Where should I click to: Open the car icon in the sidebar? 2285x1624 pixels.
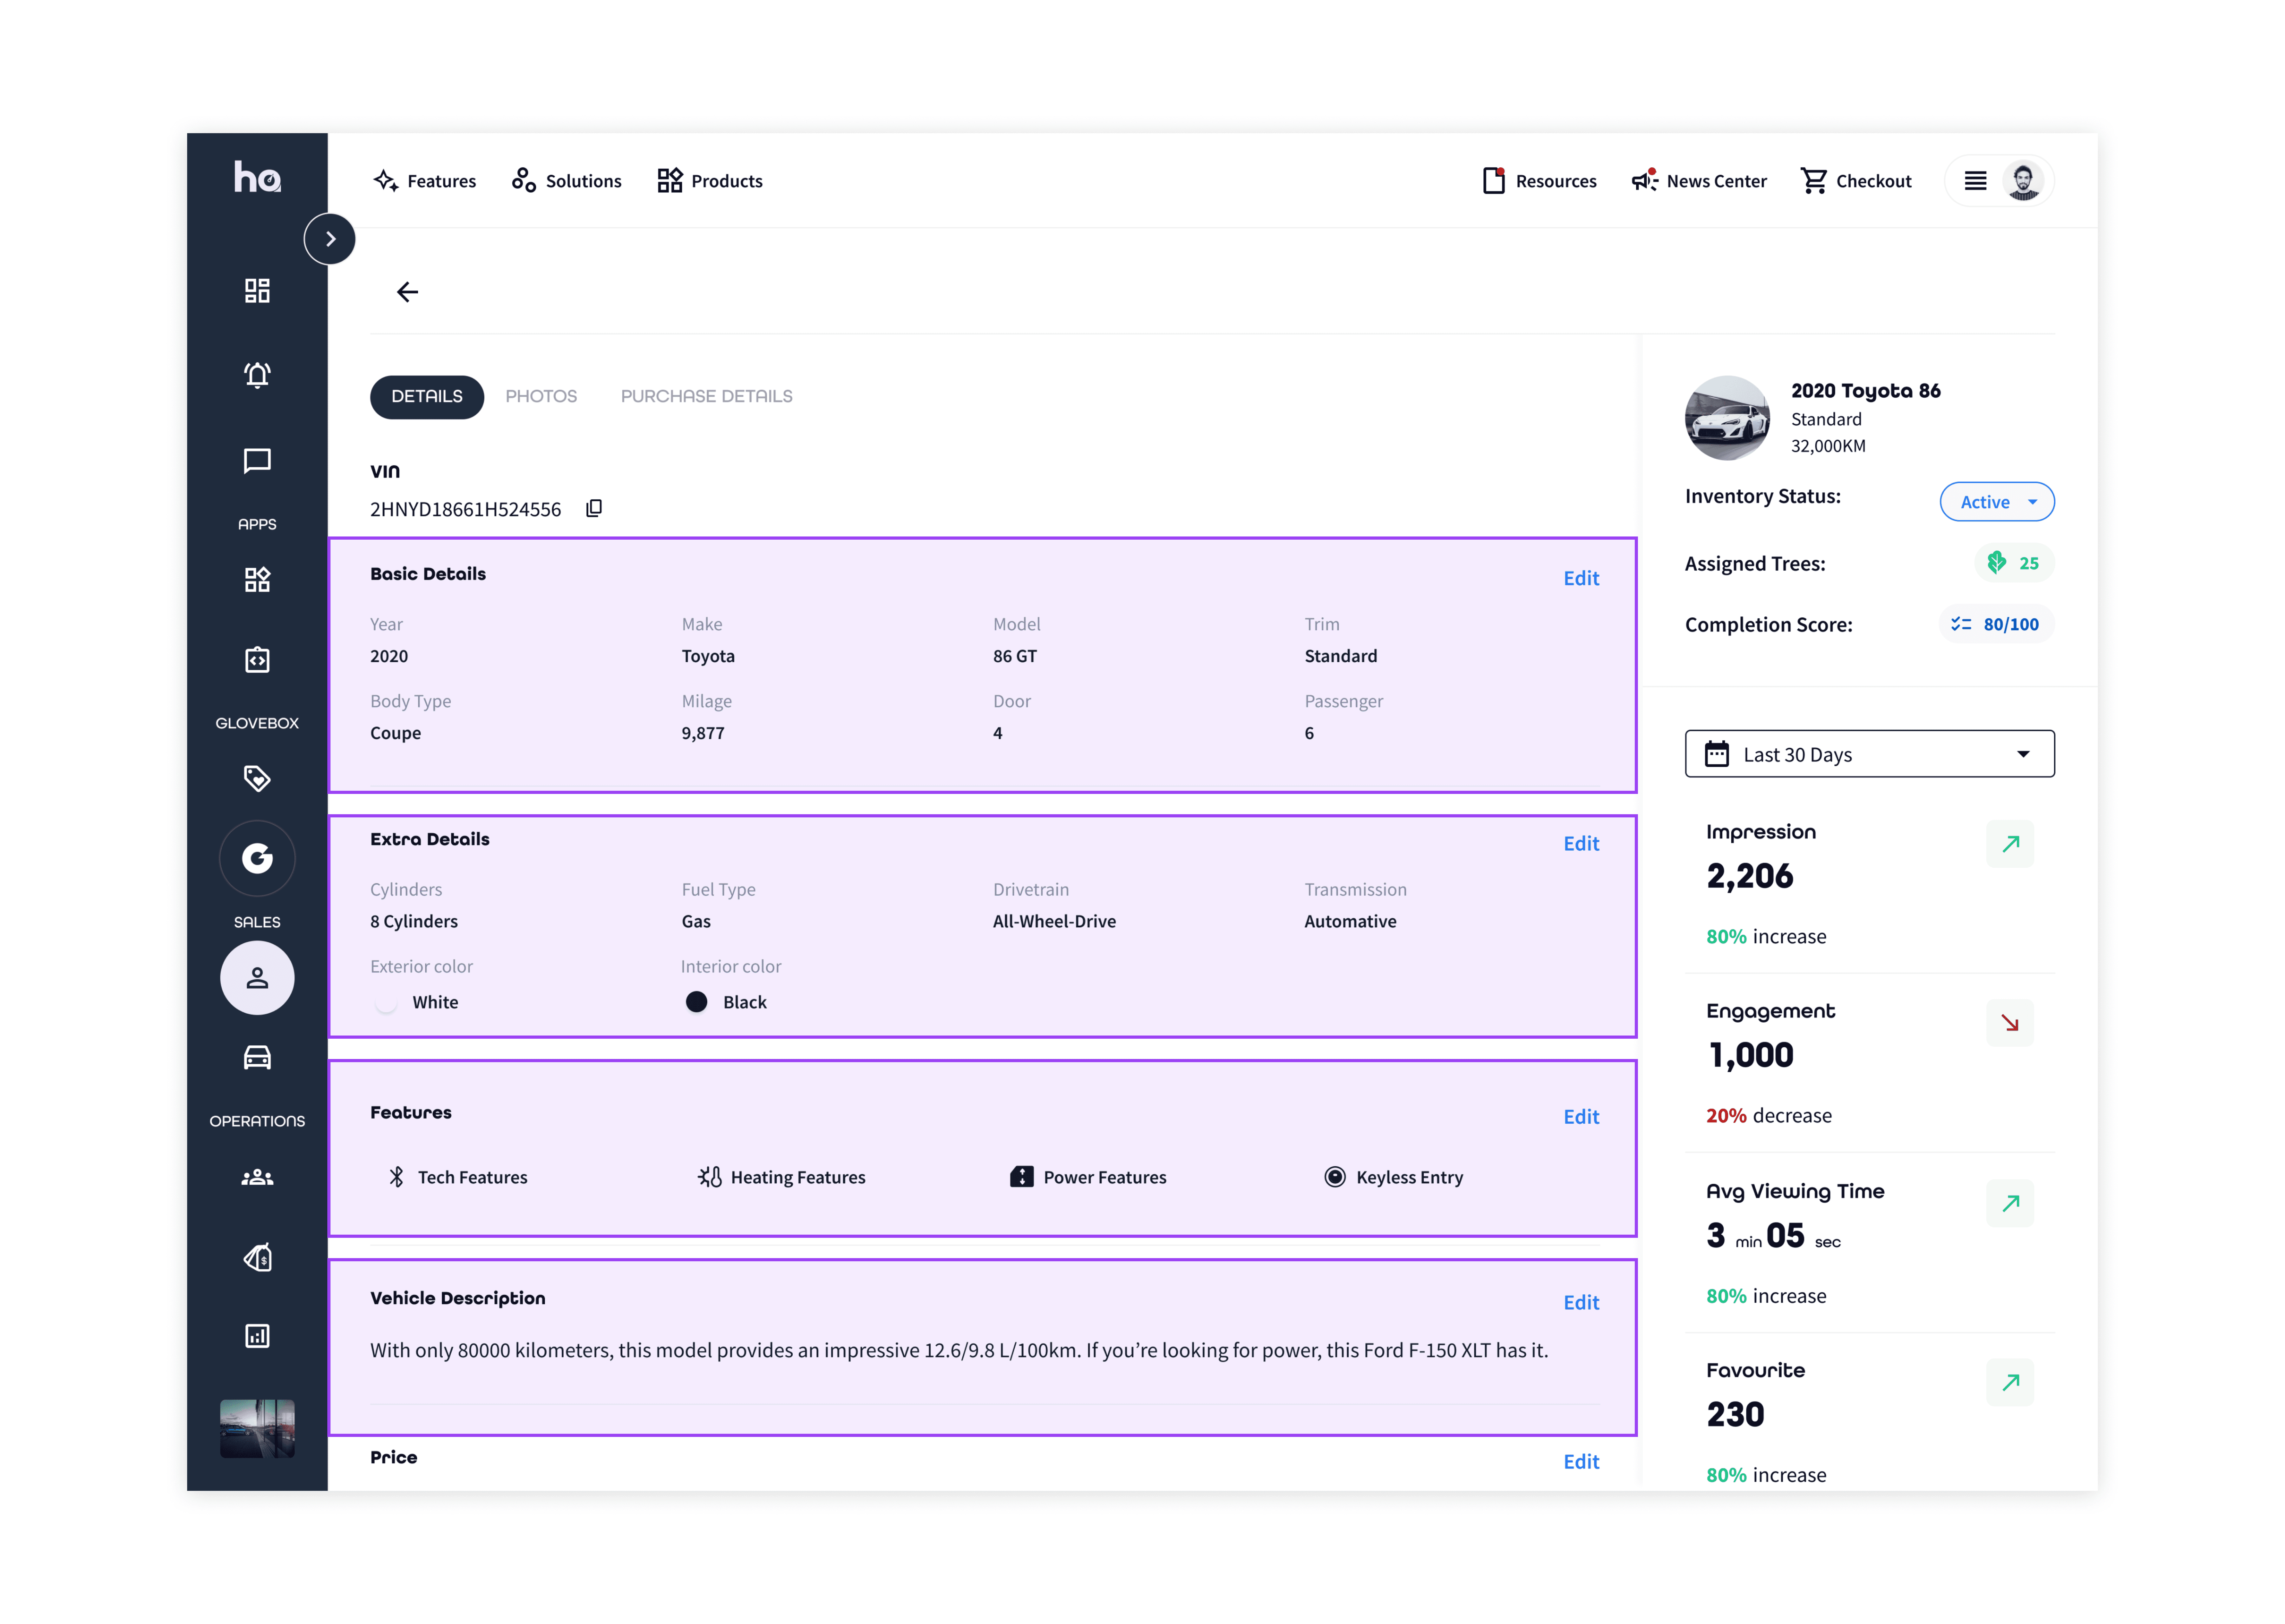(x=257, y=1057)
